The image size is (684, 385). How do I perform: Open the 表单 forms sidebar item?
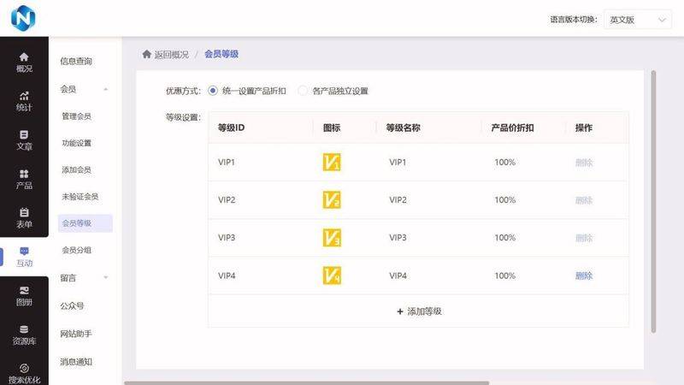coord(24,218)
